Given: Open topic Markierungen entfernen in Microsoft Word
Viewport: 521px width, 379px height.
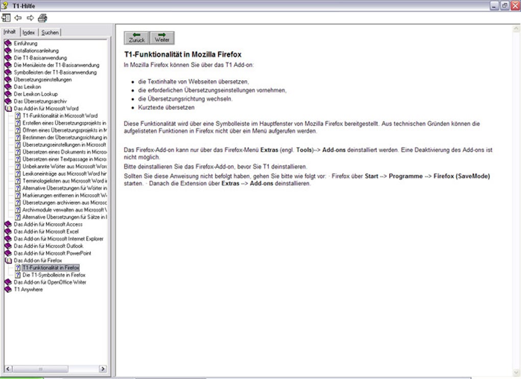Looking at the screenshot, I should click(65, 195).
